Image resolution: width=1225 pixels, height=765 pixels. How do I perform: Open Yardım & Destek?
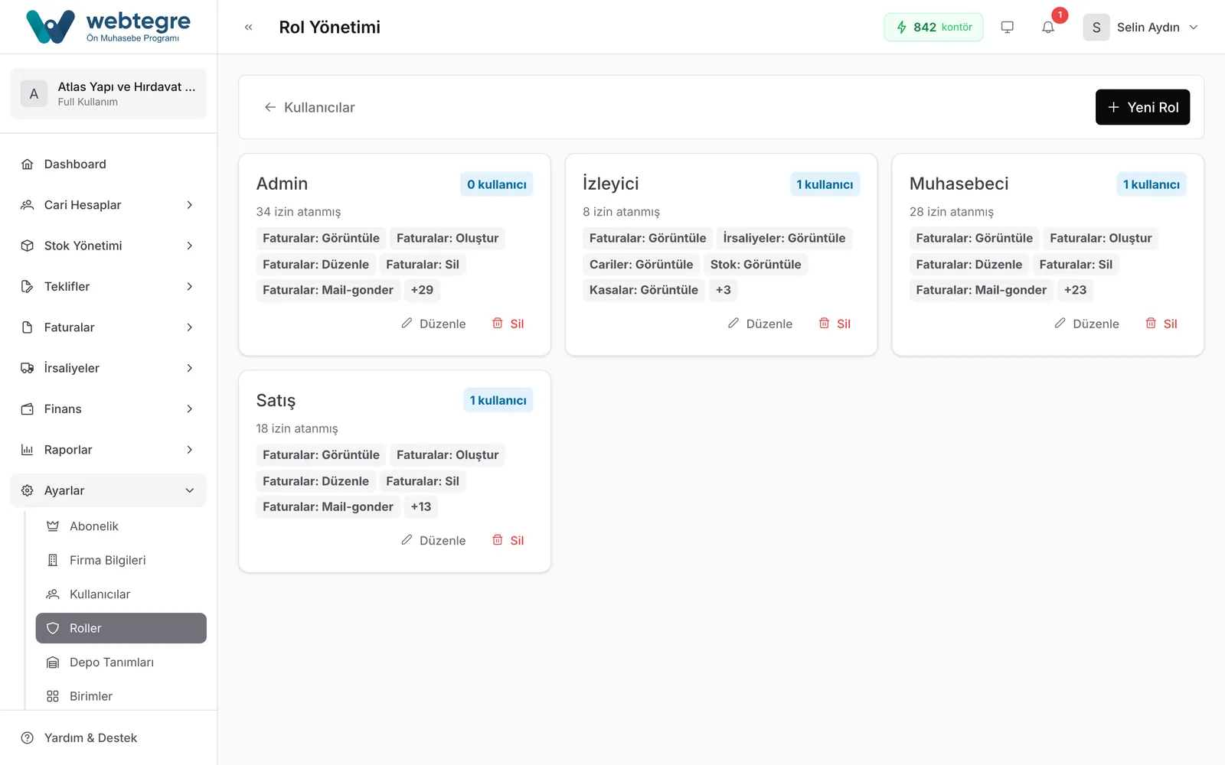click(108, 738)
